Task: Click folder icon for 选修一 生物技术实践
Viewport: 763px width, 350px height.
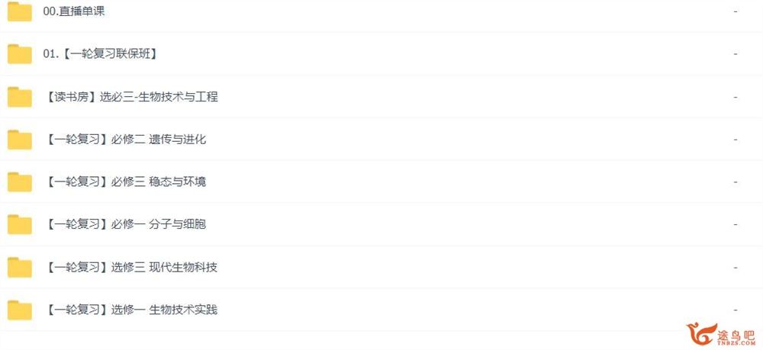Action: [20, 310]
